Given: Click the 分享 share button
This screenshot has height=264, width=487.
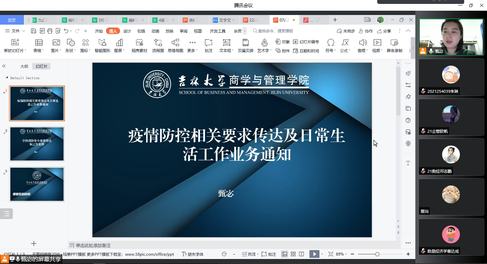Looking at the screenshot, I should pos(384,31).
